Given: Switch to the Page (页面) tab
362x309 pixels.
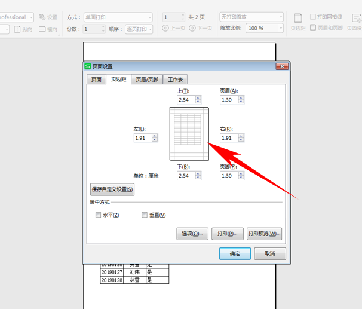Looking at the screenshot, I should point(96,79).
